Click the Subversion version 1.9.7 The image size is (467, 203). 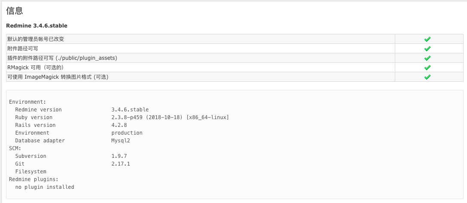[x=119, y=156]
